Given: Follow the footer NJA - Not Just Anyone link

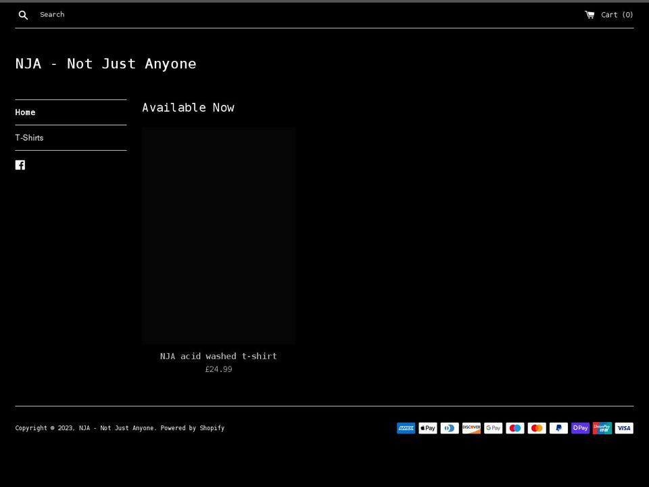Looking at the screenshot, I should coord(118,427).
